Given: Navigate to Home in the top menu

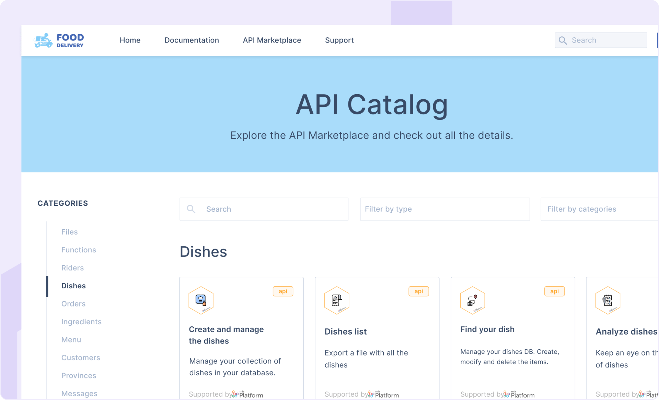Looking at the screenshot, I should (130, 40).
